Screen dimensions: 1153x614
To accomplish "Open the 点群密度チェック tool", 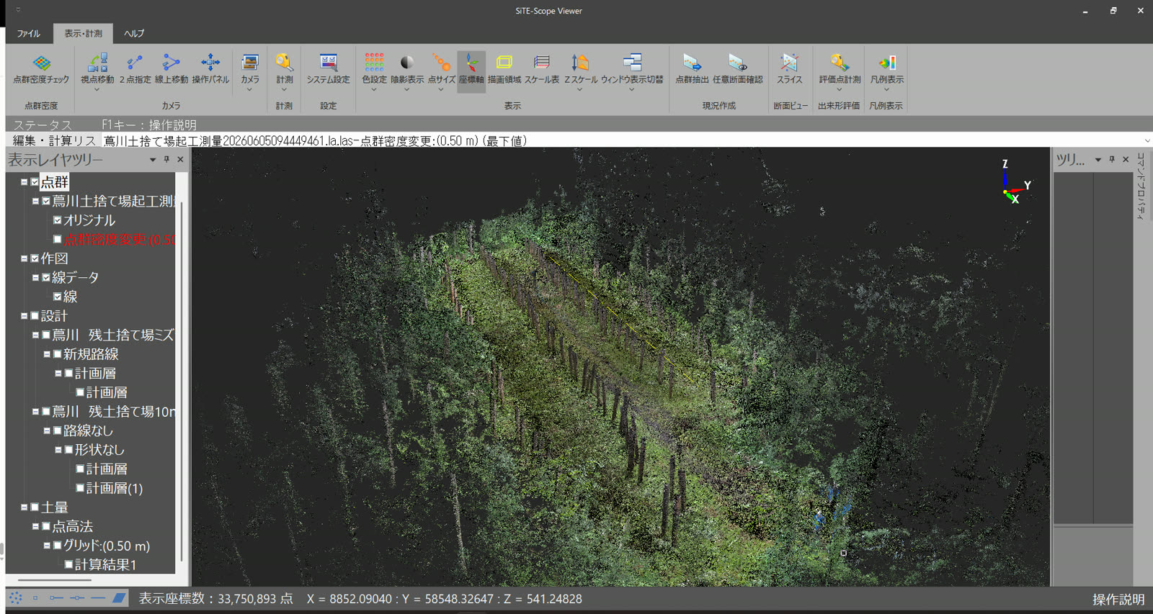I will (41, 69).
